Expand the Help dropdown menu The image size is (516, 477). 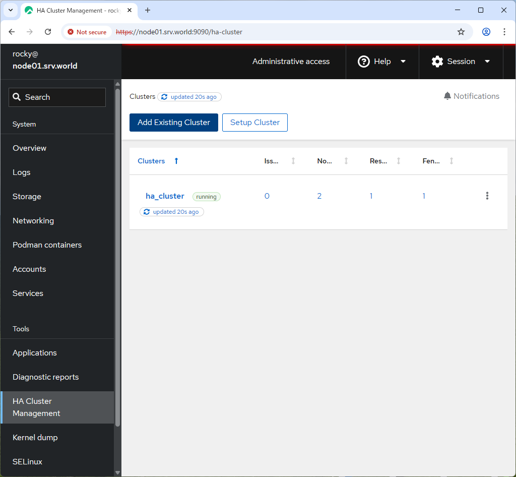[403, 62]
